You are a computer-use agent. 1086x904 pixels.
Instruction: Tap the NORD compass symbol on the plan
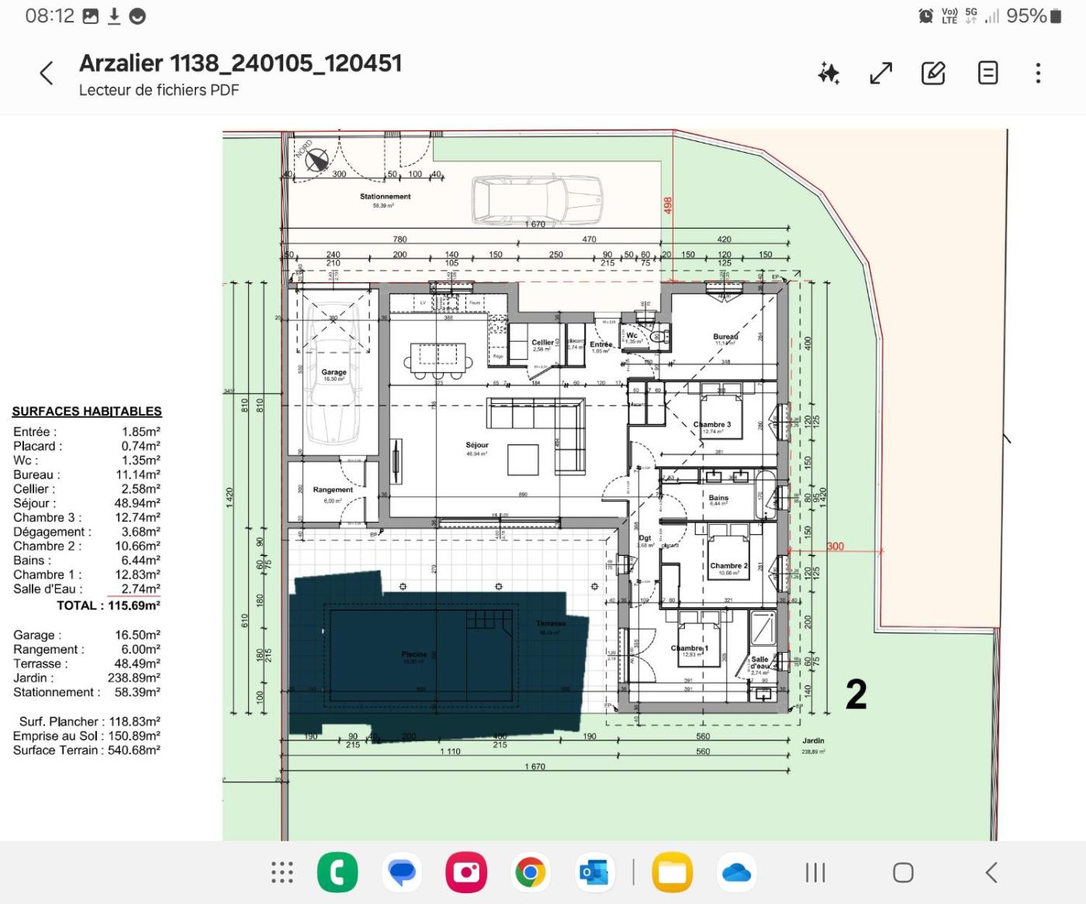316,160
